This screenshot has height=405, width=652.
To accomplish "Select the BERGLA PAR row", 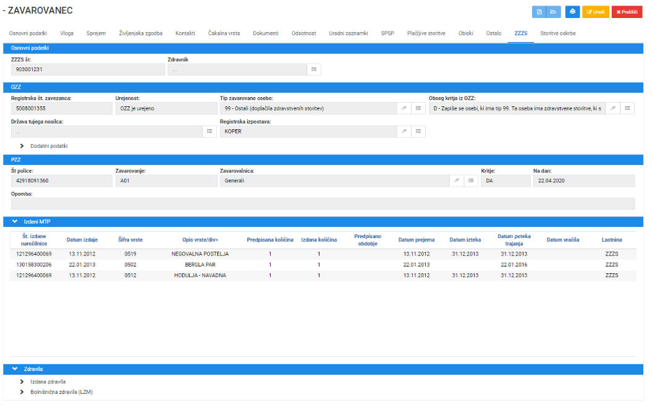I will [323, 265].
